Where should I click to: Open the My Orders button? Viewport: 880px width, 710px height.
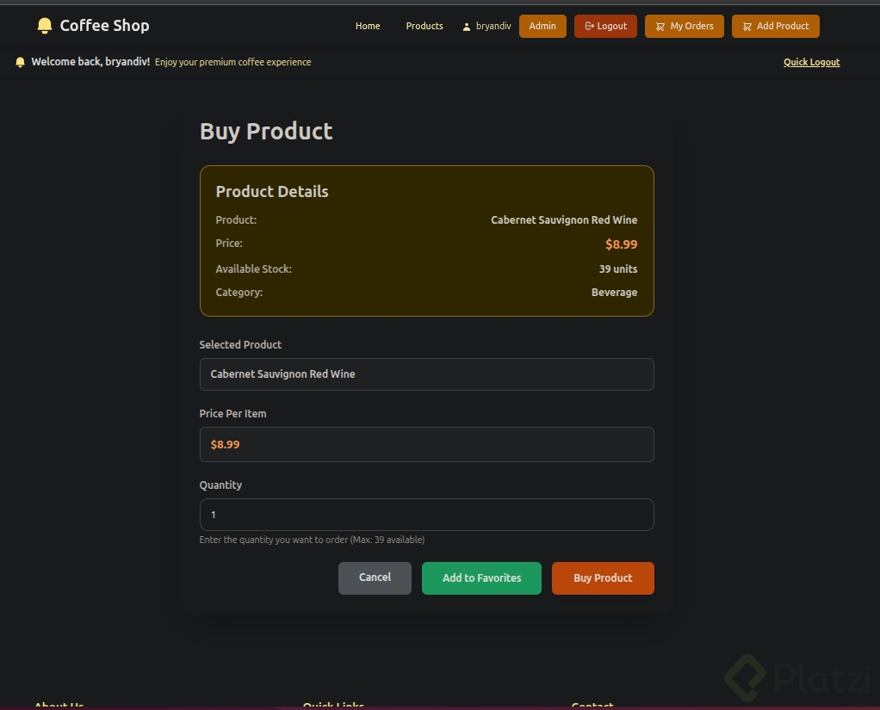[x=685, y=27]
